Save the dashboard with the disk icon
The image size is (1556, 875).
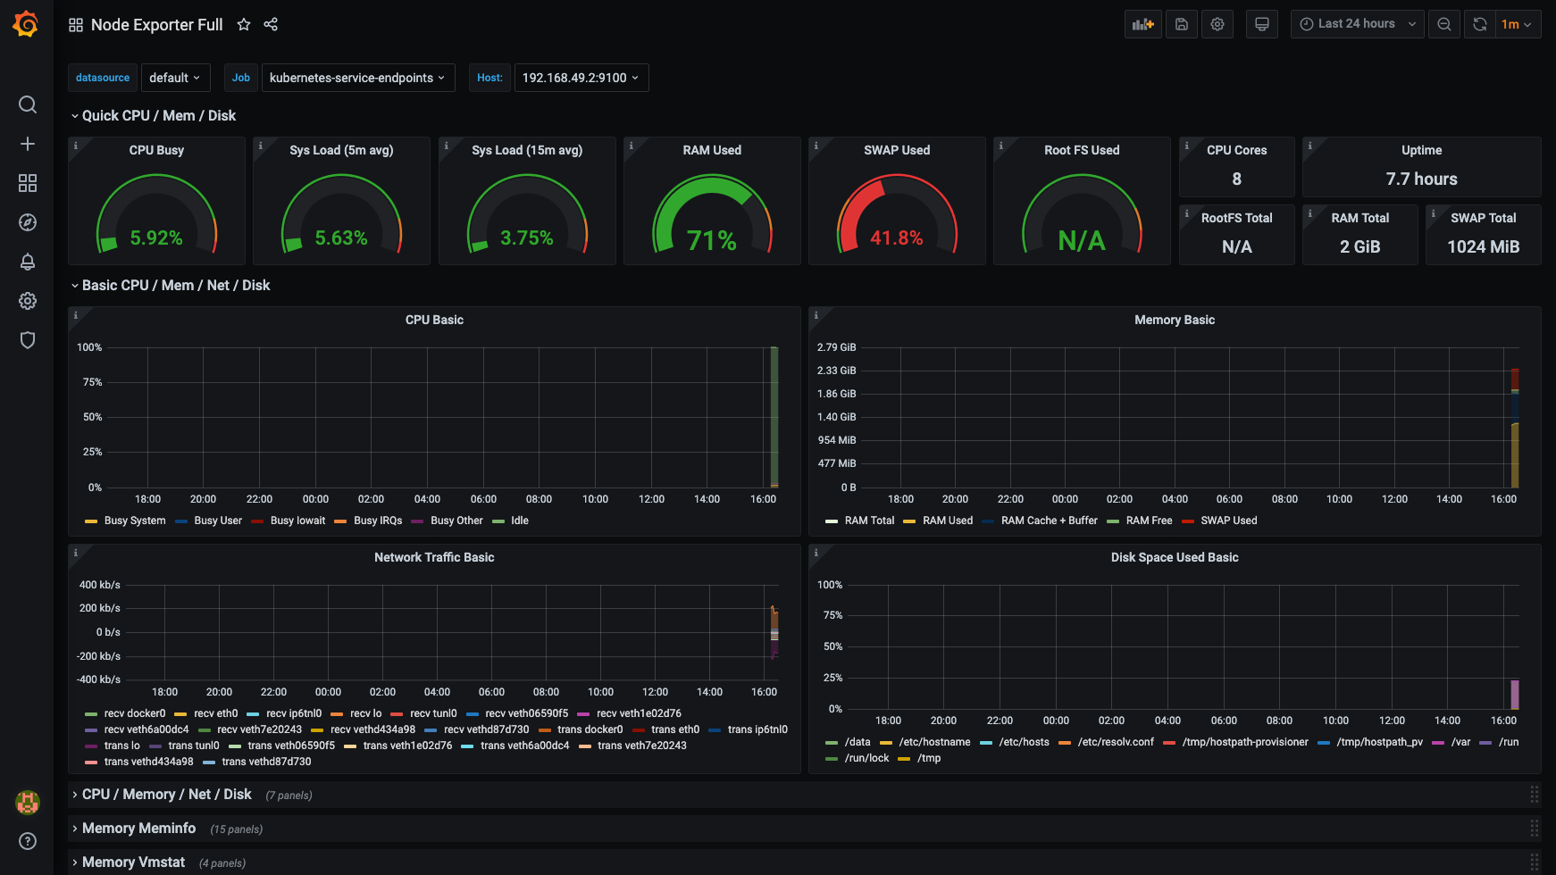[1182, 24]
